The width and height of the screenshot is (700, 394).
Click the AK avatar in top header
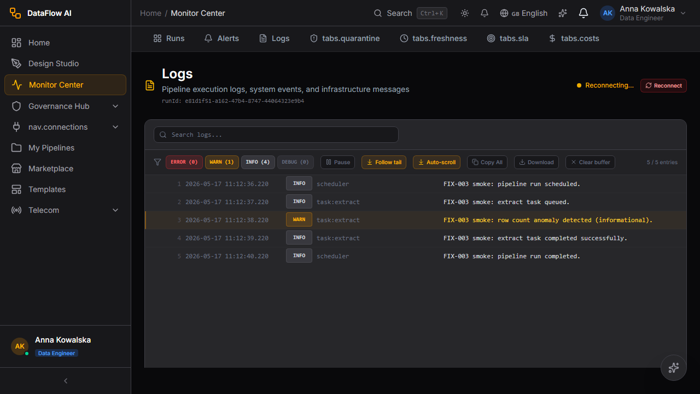point(608,13)
